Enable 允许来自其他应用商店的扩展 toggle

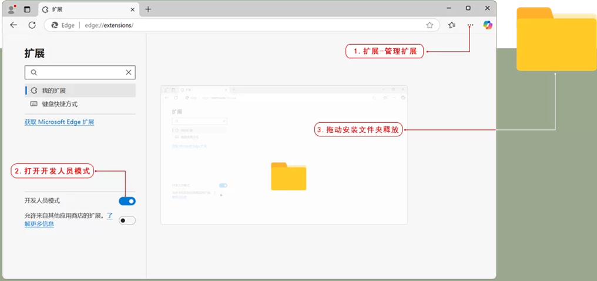(x=127, y=220)
